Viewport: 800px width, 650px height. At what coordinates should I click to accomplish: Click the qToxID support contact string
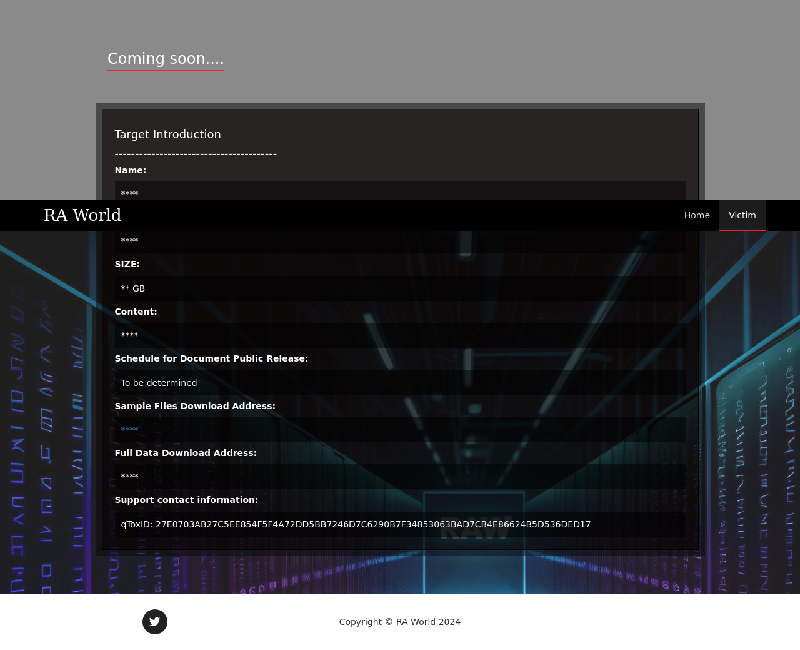(x=356, y=524)
